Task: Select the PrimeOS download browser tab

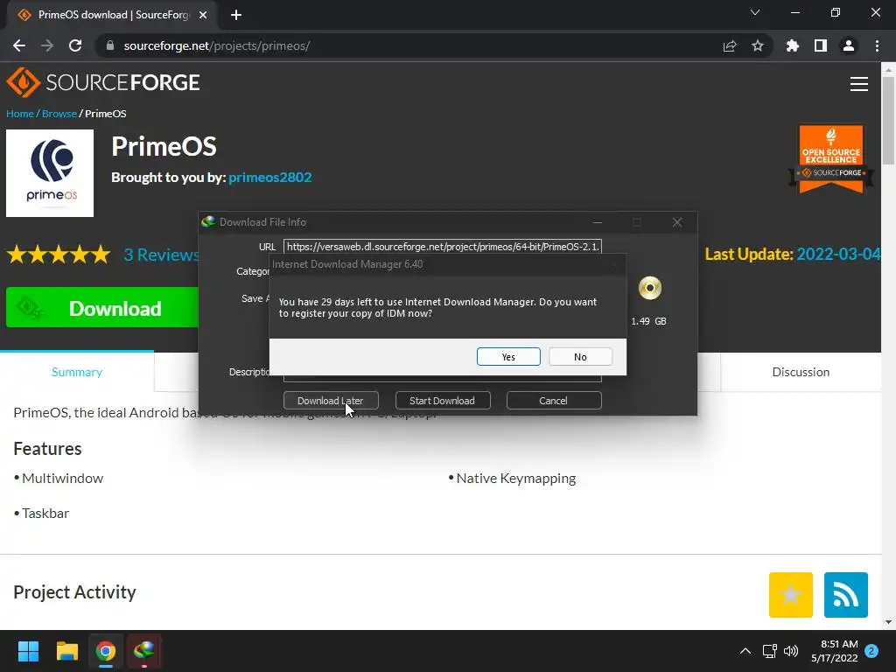Action: [x=111, y=15]
